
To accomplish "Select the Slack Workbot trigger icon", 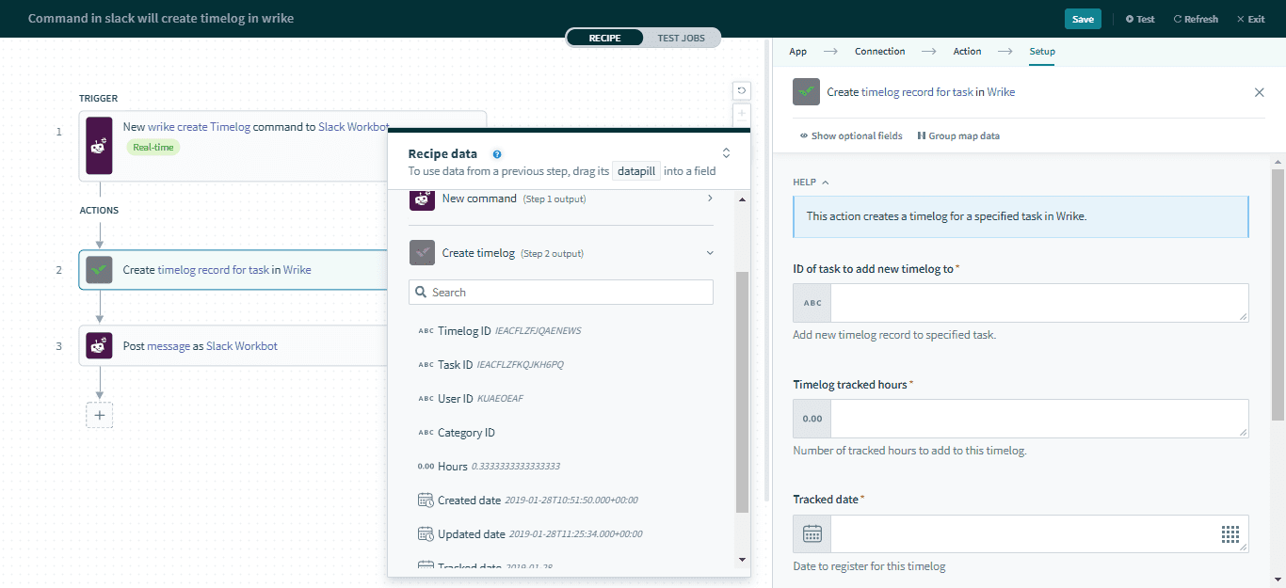I will 99,145.
